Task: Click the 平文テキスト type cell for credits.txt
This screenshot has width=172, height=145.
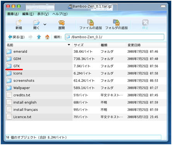Action: (112, 95)
